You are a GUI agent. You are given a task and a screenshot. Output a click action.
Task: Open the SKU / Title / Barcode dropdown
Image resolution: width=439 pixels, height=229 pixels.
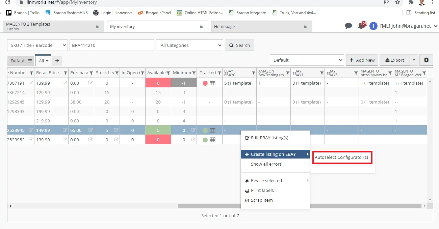(37, 45)
